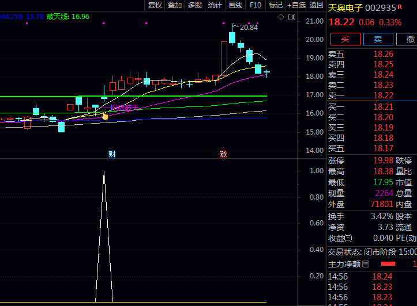Image resolution: width=417 pixels, height=306 pixels.
Task: Open the 统计 statistics menu
Action: (x=215, y=5)
